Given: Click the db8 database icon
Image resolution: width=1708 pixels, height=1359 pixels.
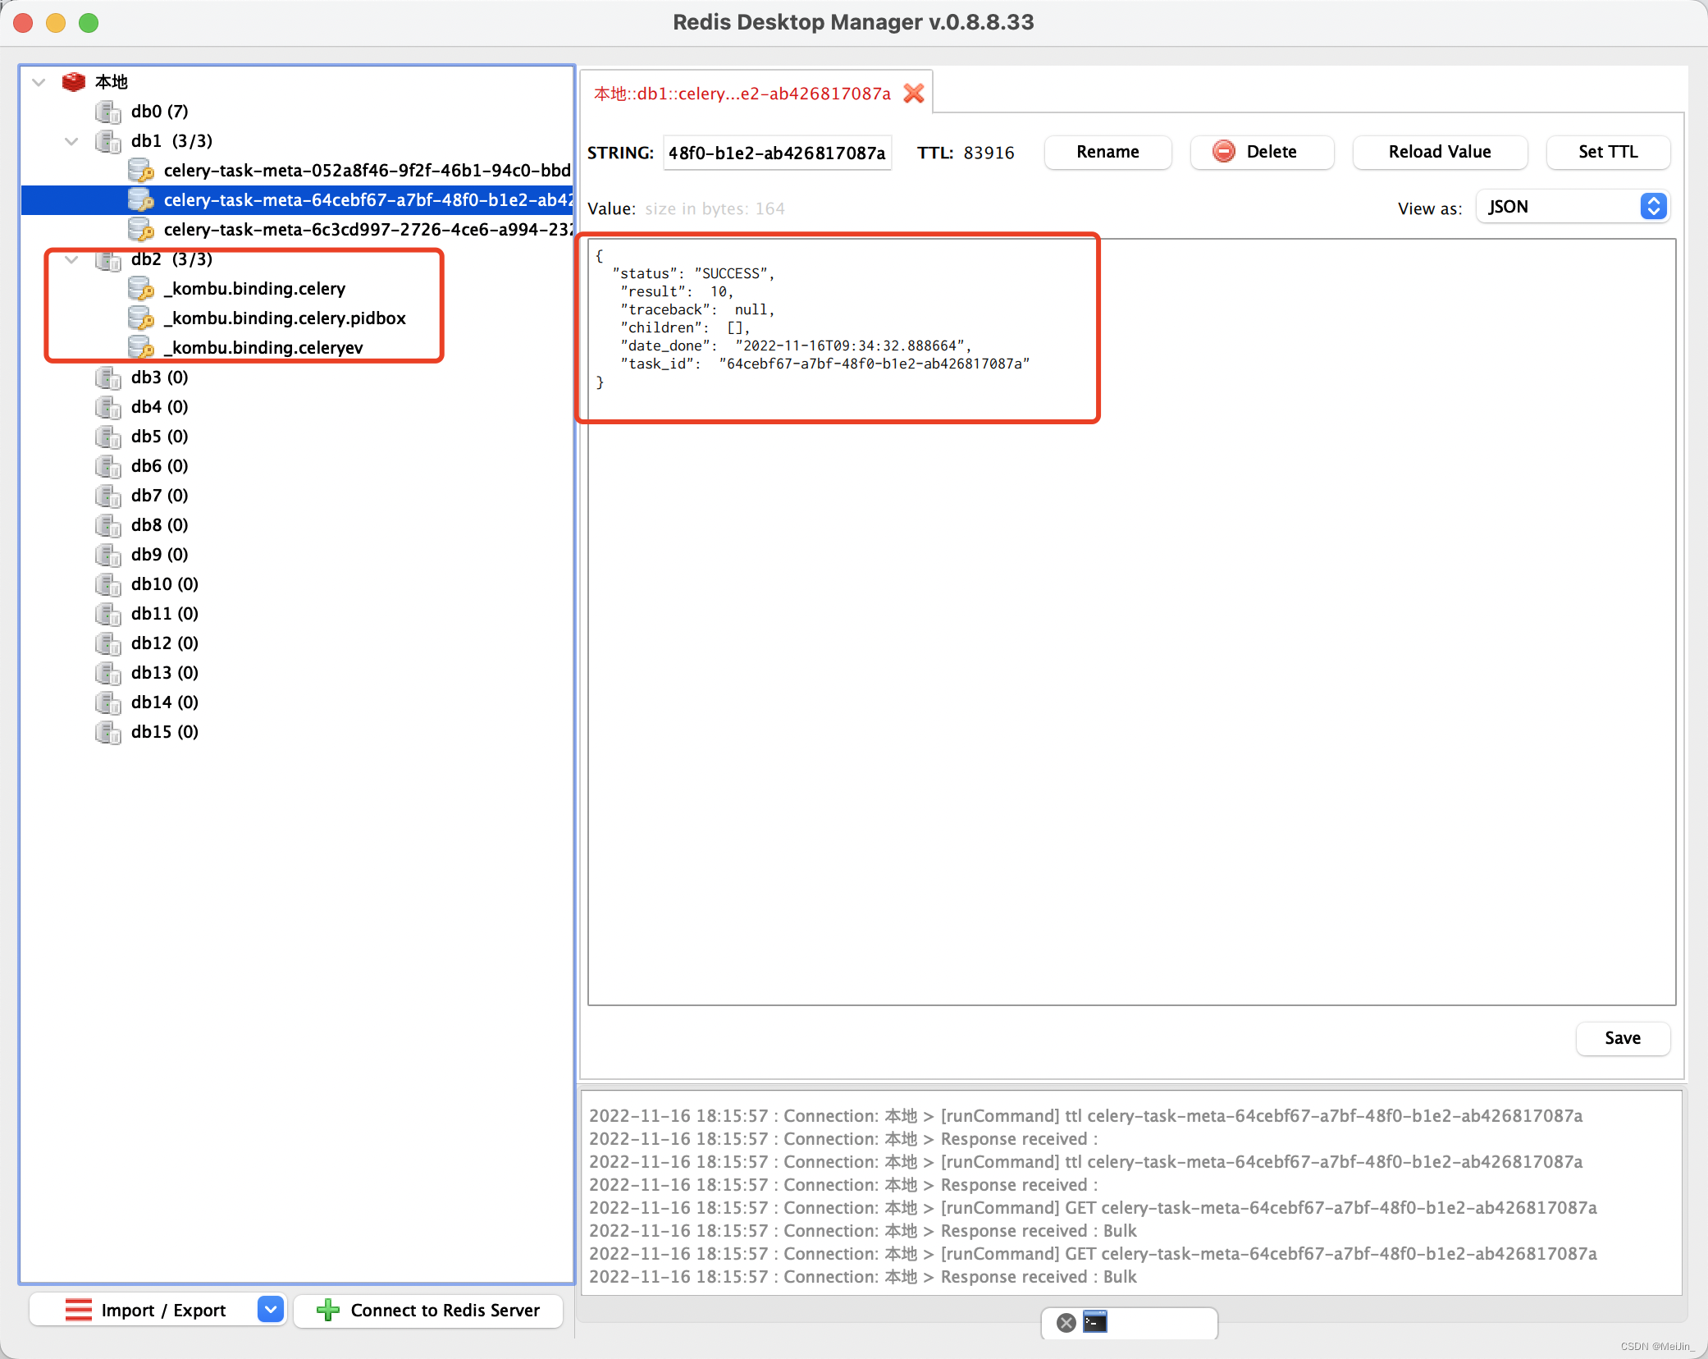Looking at the screenshot, I should tap(107, 524).
